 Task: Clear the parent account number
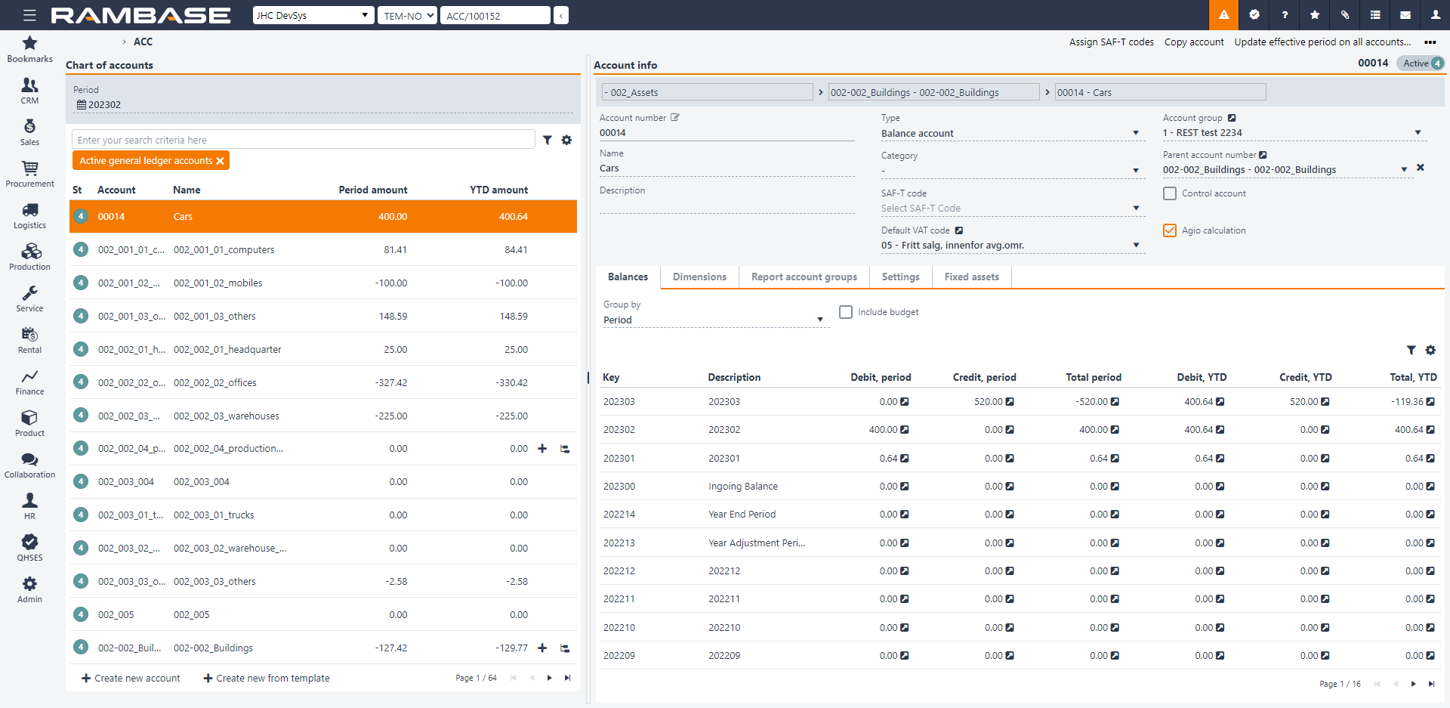1421,168
